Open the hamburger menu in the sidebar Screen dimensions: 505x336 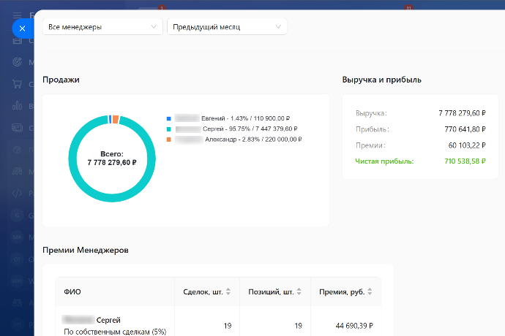18,15
